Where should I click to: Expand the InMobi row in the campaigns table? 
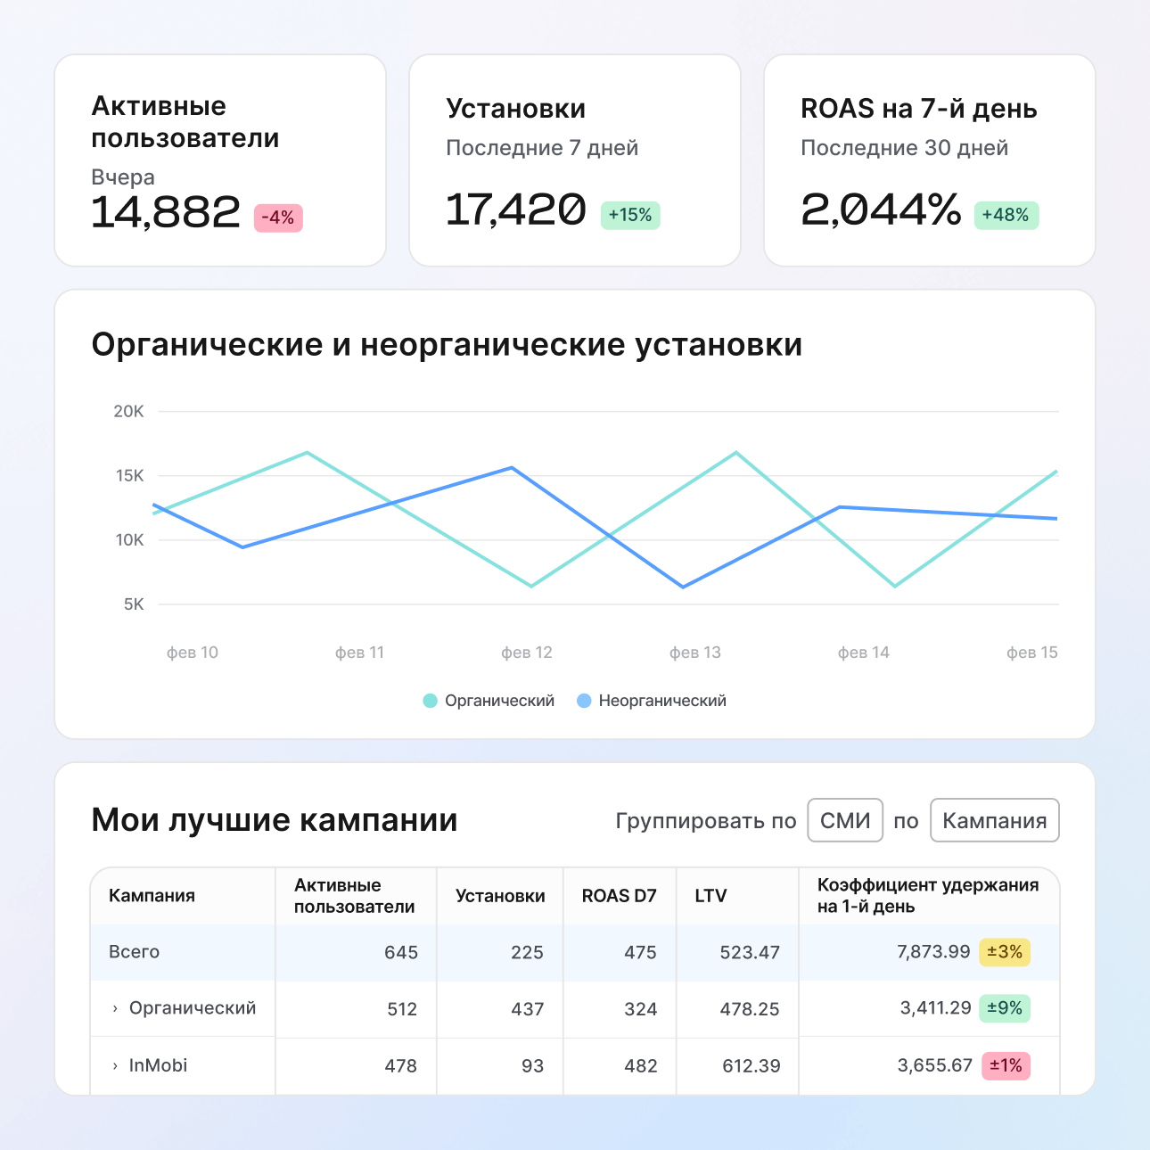(x=114, y=1065)
